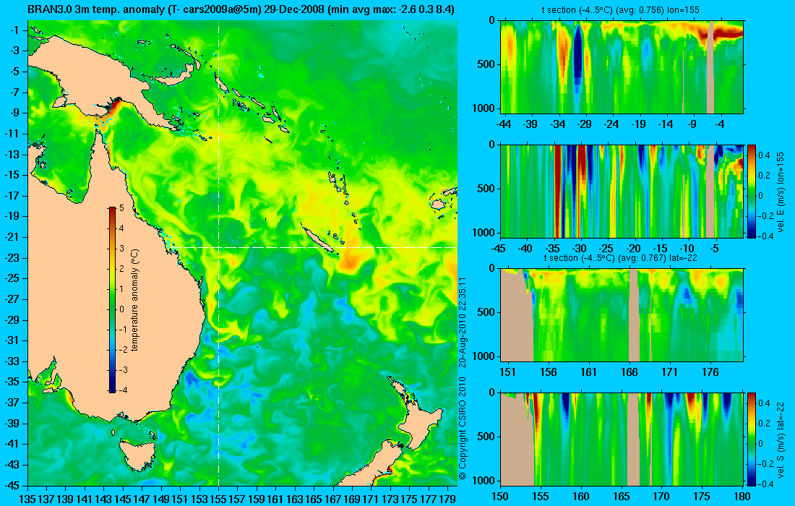Open the temperature section panel for lat=-22
Image resolution: width=795 pixels, height=506 pixels.
622,315
